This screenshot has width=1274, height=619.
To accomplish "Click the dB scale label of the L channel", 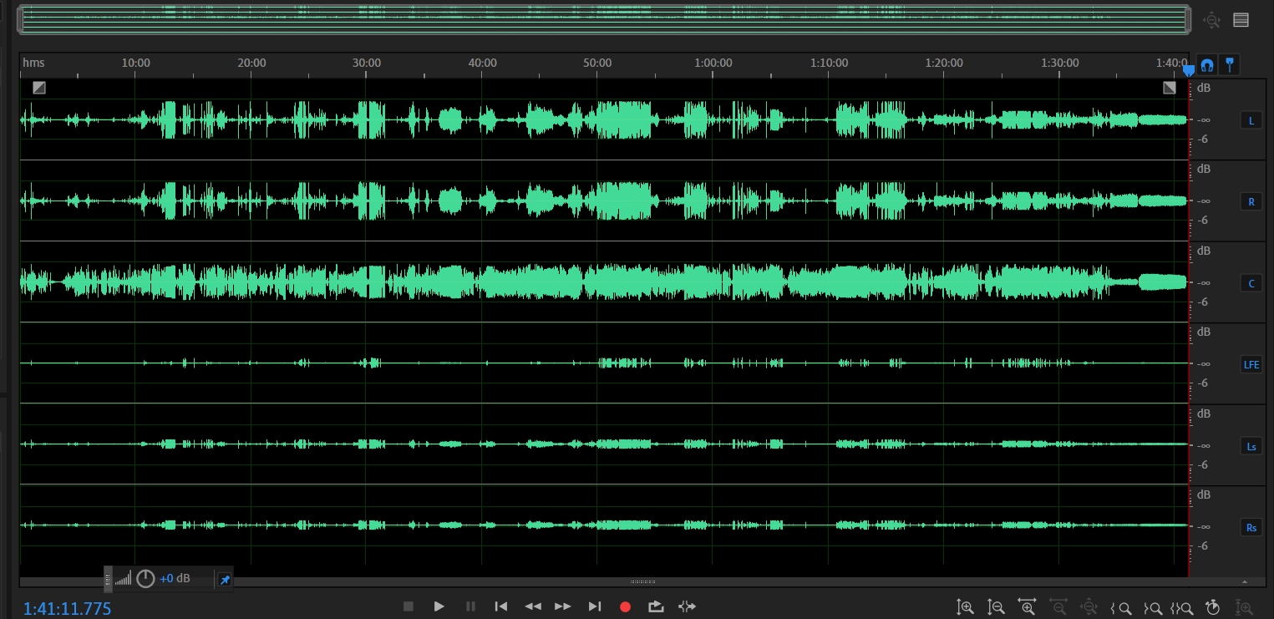I will 1204,88.
